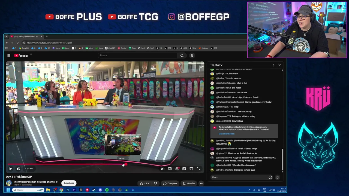Open the Flow bookmark
The width and height of the screenshot is (349, 196).
(132, 48)
